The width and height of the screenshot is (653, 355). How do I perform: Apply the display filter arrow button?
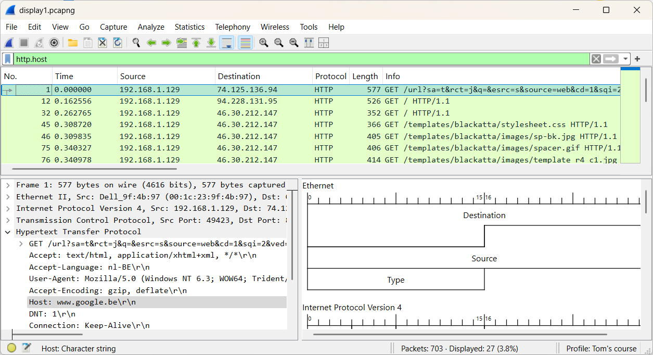(x=611, y=59)
